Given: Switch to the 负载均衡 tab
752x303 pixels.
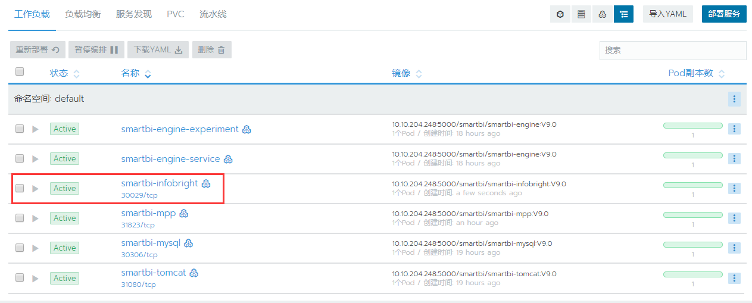Looking at the screenshot, I should (x=83, y=14).
